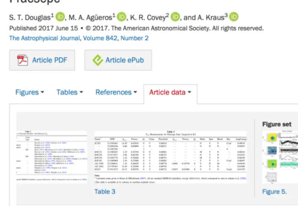Click the Figure set heading
The image size is (298, 206).
277,124
